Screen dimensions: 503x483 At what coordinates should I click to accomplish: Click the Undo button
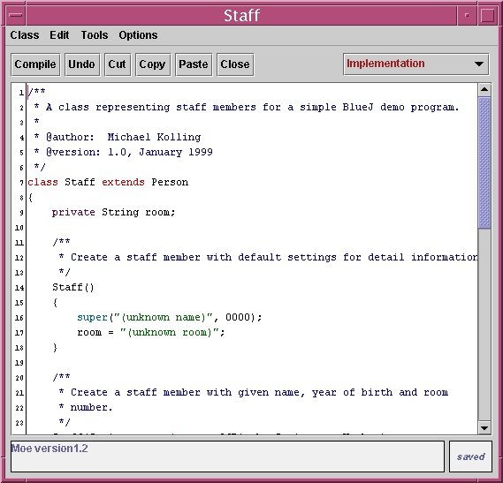pos(82,64)
